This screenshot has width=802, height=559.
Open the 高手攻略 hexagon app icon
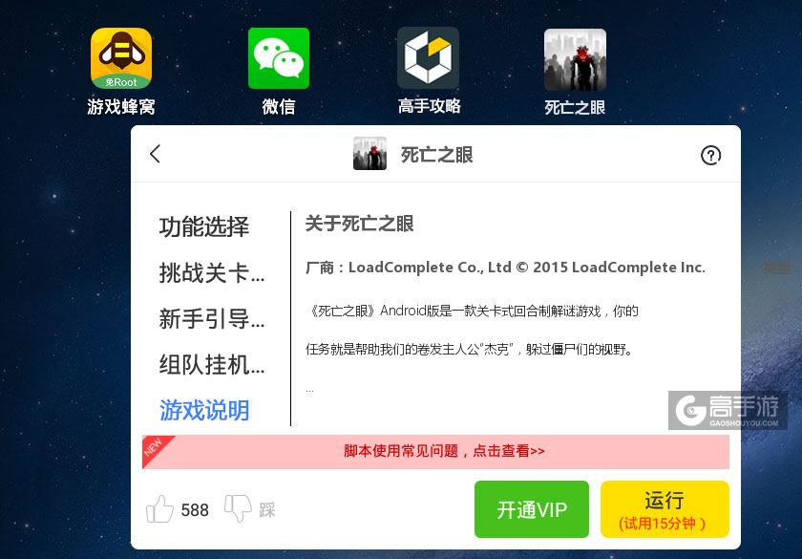click(x=428, y=58)
